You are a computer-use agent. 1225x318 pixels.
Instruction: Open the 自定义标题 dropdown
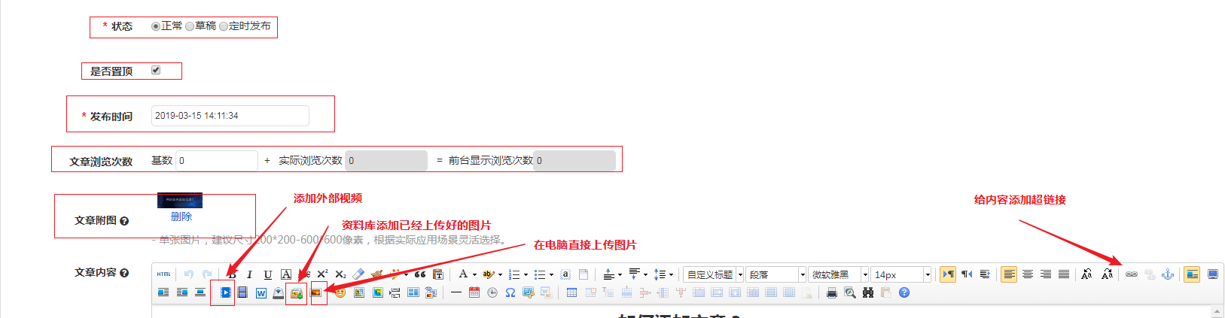[713, 274]
